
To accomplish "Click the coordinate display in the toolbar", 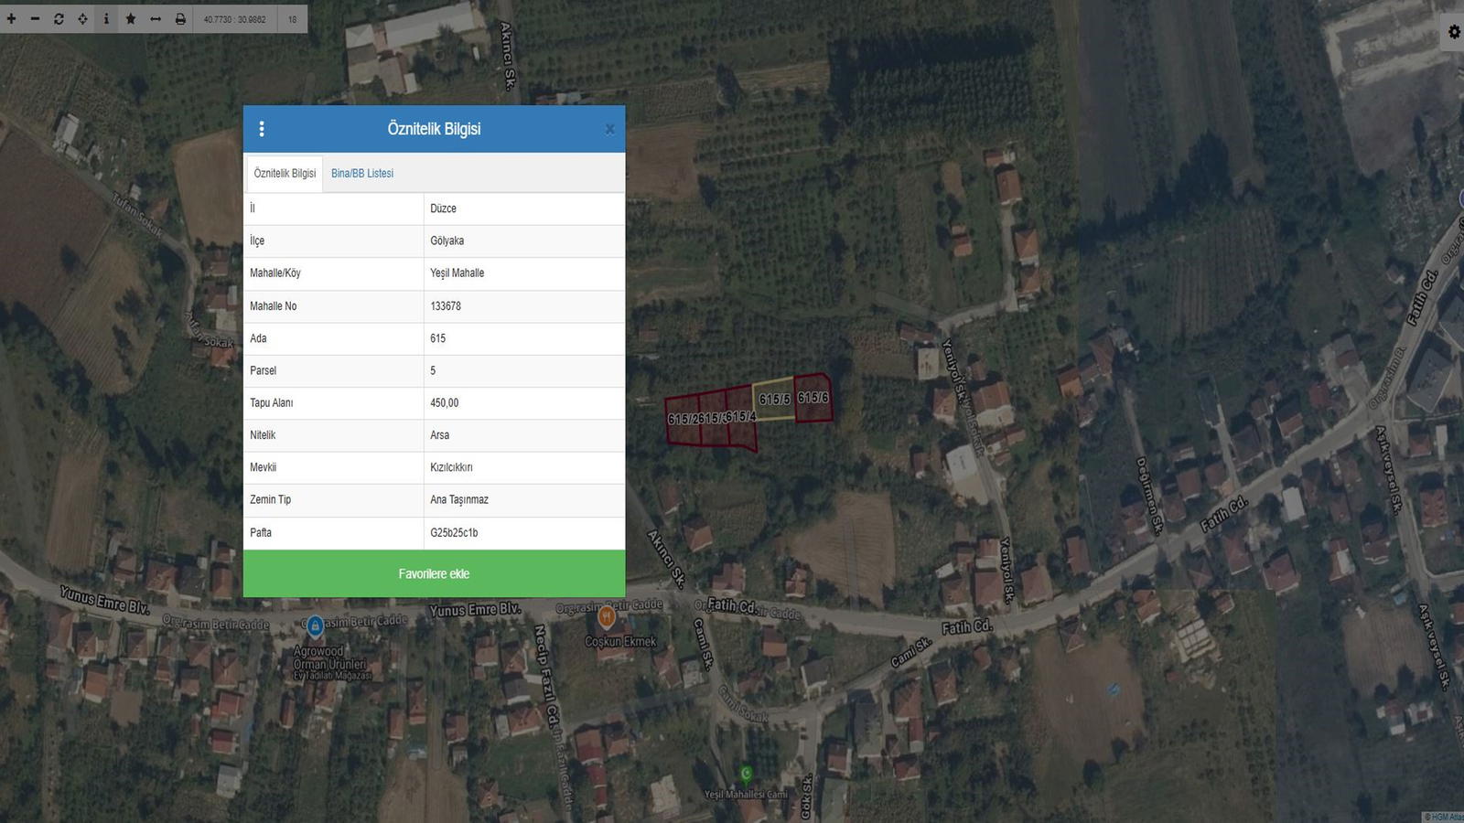I will [x=234, y=19].
